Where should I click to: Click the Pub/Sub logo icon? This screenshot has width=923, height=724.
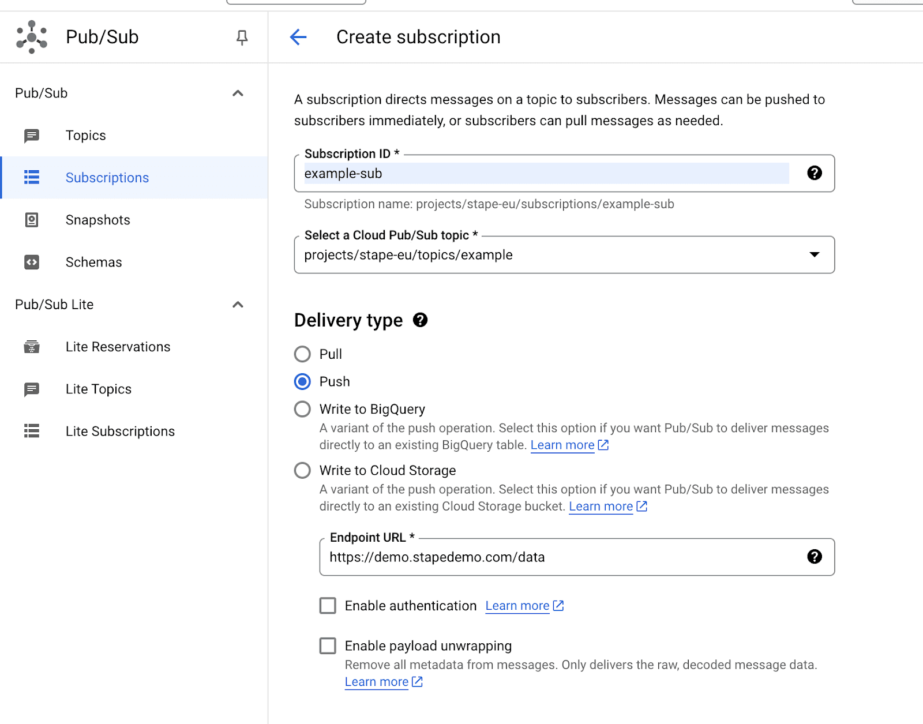click(x=32, y=36)
